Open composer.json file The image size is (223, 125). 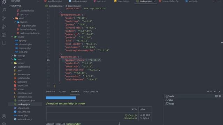(24, 93)
